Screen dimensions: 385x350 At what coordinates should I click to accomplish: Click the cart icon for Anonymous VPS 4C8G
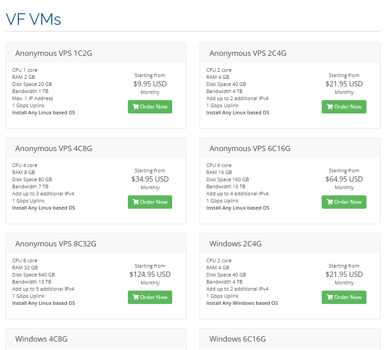click(x=136, y=202)
